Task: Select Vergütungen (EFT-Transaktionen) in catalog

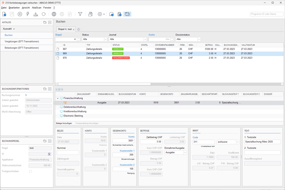Action: [x=22, y=42]
